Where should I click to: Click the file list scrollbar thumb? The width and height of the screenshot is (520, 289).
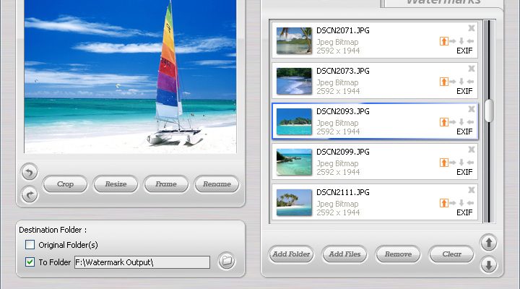489,111
